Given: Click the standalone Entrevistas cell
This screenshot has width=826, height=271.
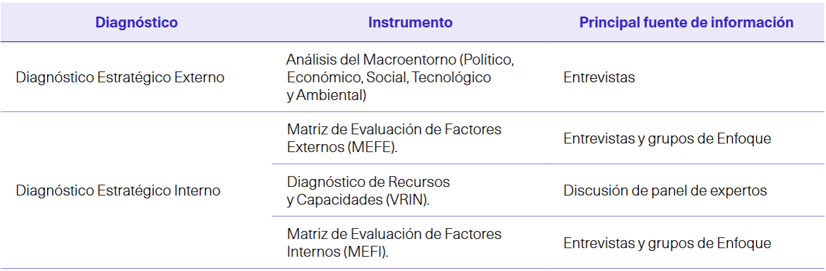Looking at the screenshot, I should click(599, 77).
